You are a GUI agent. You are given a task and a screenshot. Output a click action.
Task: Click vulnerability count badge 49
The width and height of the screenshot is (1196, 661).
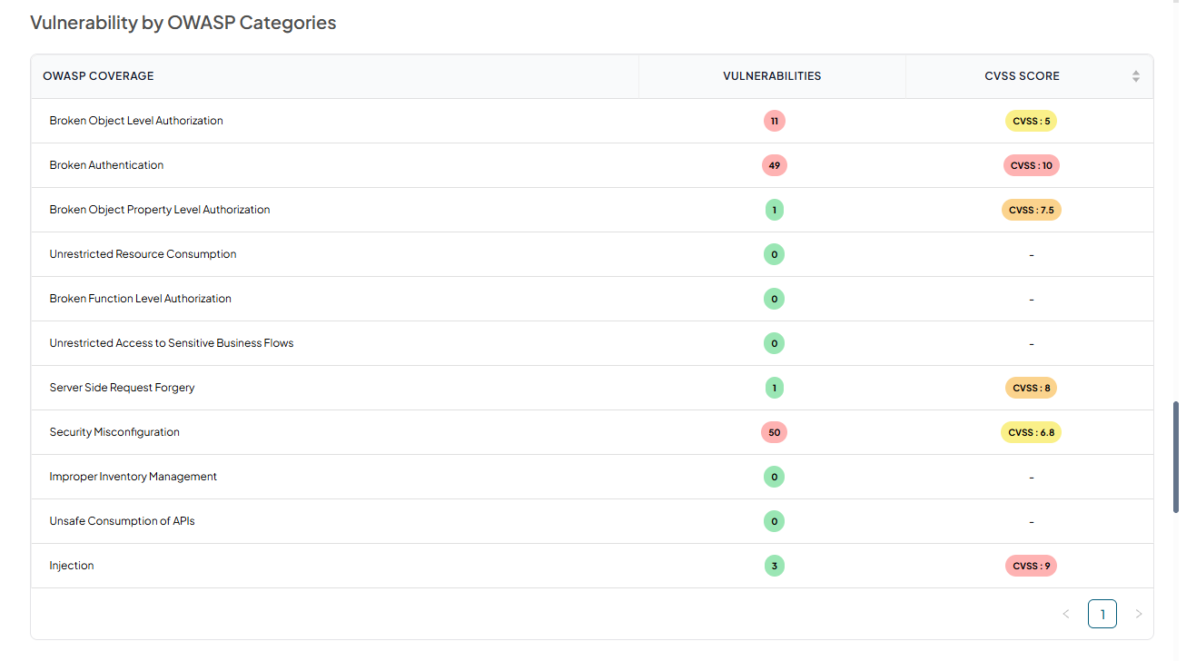click(774, 165)
